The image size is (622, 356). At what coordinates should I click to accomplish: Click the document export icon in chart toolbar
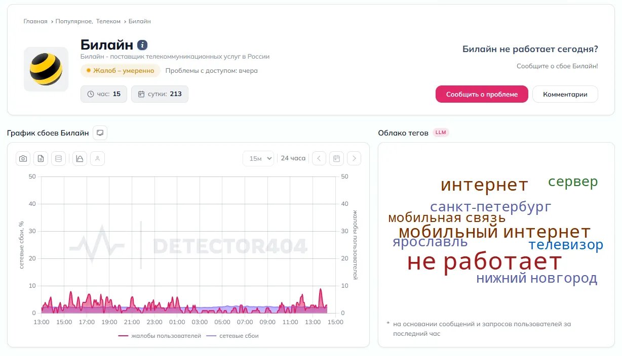tap(41, 158)
